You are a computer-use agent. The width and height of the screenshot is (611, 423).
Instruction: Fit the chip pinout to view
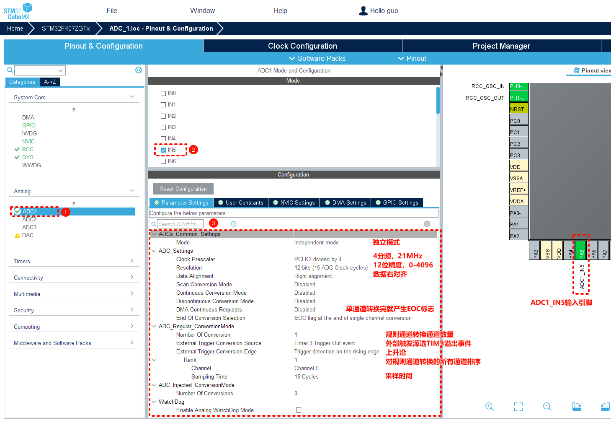[518, 406]
